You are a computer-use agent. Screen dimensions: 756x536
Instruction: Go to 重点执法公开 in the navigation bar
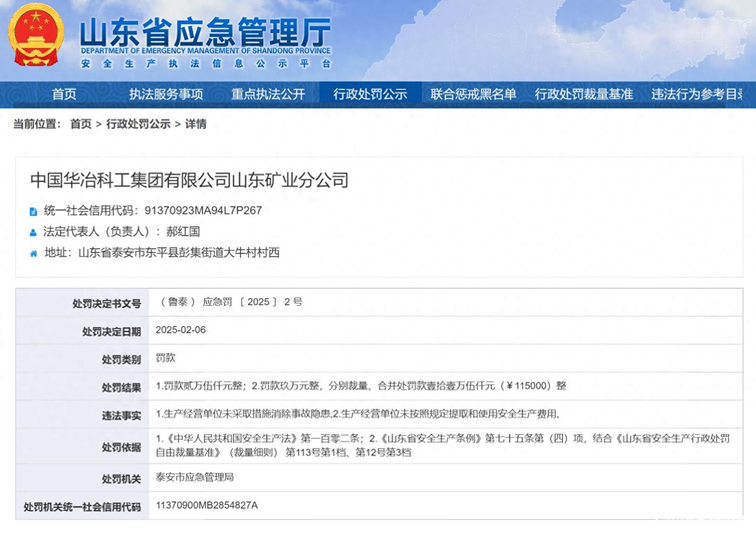tap(268, 94)
